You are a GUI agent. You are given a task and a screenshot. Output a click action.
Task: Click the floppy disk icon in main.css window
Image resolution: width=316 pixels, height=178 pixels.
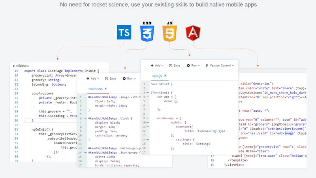107,79
